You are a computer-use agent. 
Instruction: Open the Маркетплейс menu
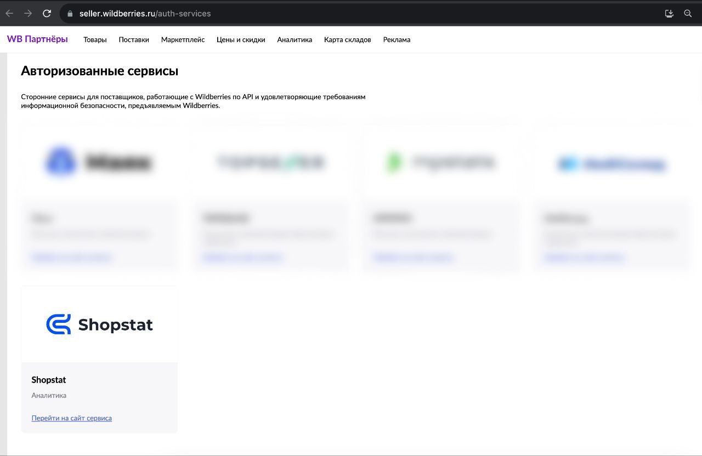(x=183, y=39)
